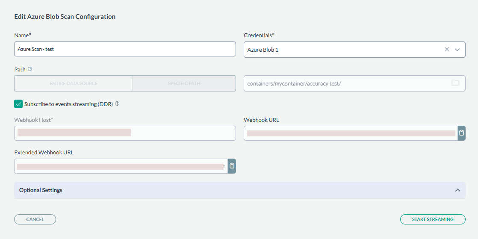This screenshot has height=239, width=478.
Task: Copy the Webhook URL to clipboard
Action: click(x=461, y=133)
